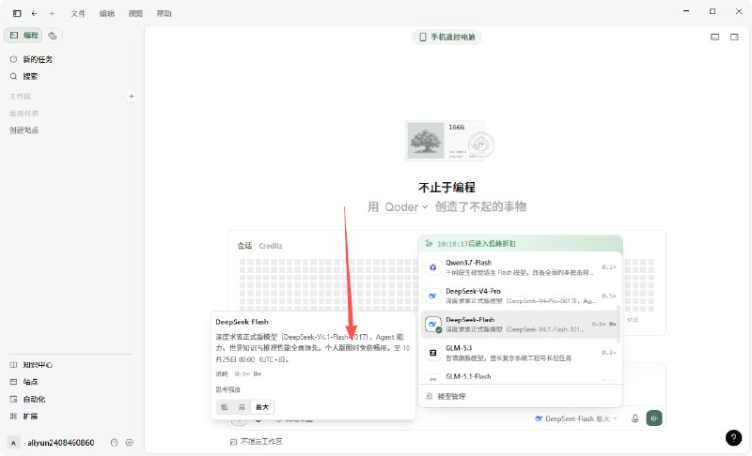Screen dimensions: 752x456
Task: Open the 创建站点 recent task
Action: (24, 130)
